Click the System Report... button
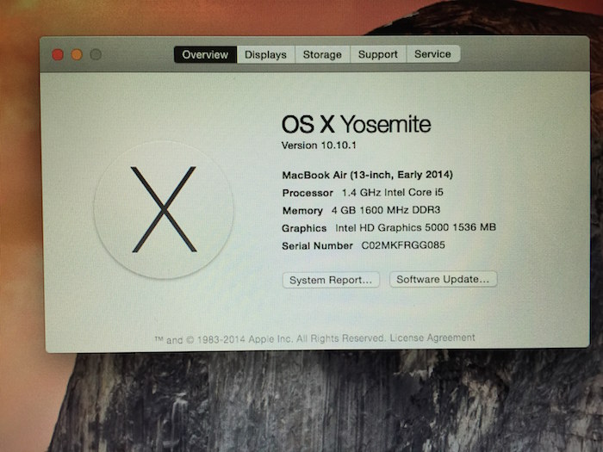603x452 pixels. point(331,280)
